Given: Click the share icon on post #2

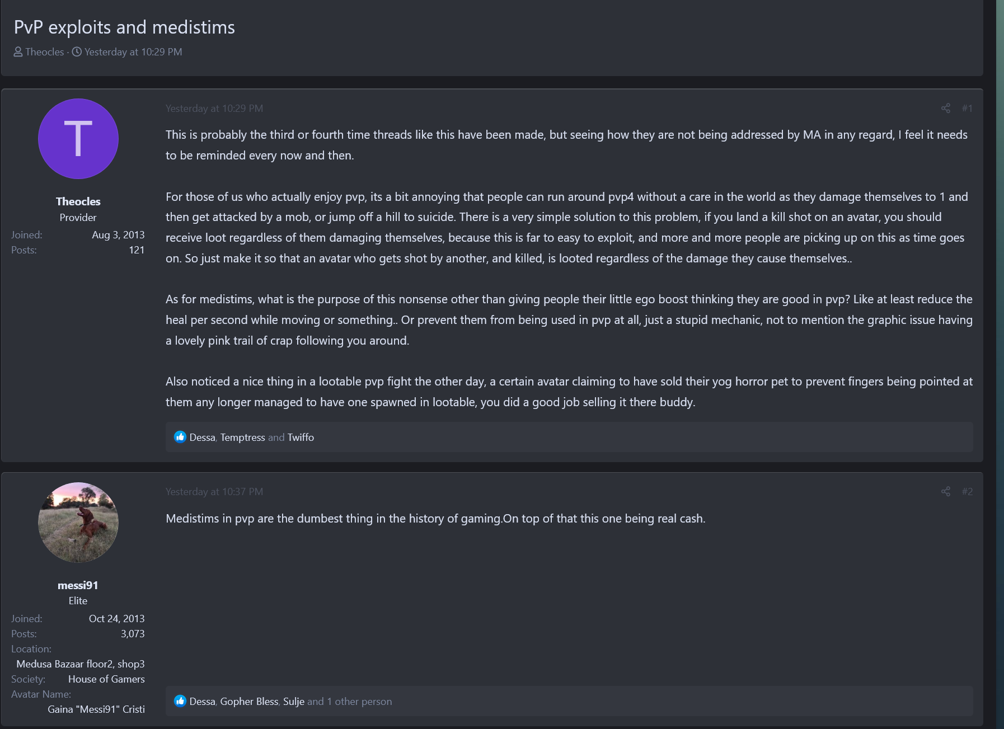Looking at the screenshot, I should pyautogui.click(x=945, y=492).
